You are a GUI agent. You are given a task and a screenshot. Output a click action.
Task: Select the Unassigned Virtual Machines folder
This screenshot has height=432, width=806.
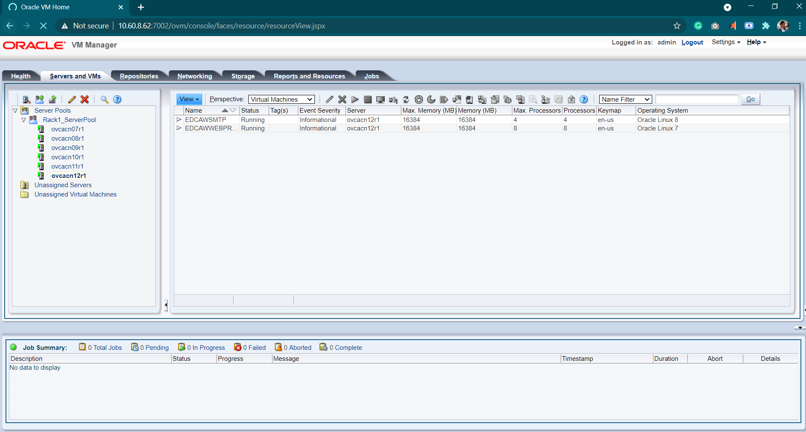point(75,194)
